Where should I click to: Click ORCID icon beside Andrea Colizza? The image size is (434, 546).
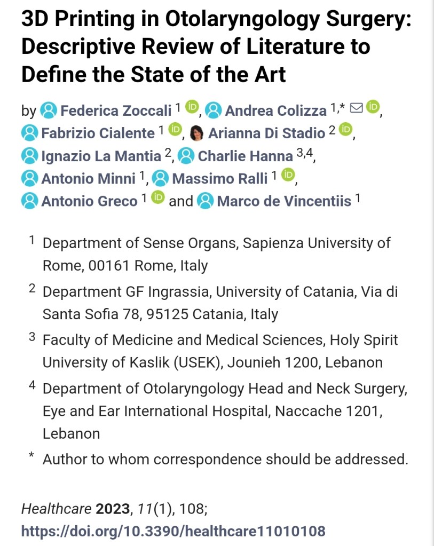[x=373, y=109]
